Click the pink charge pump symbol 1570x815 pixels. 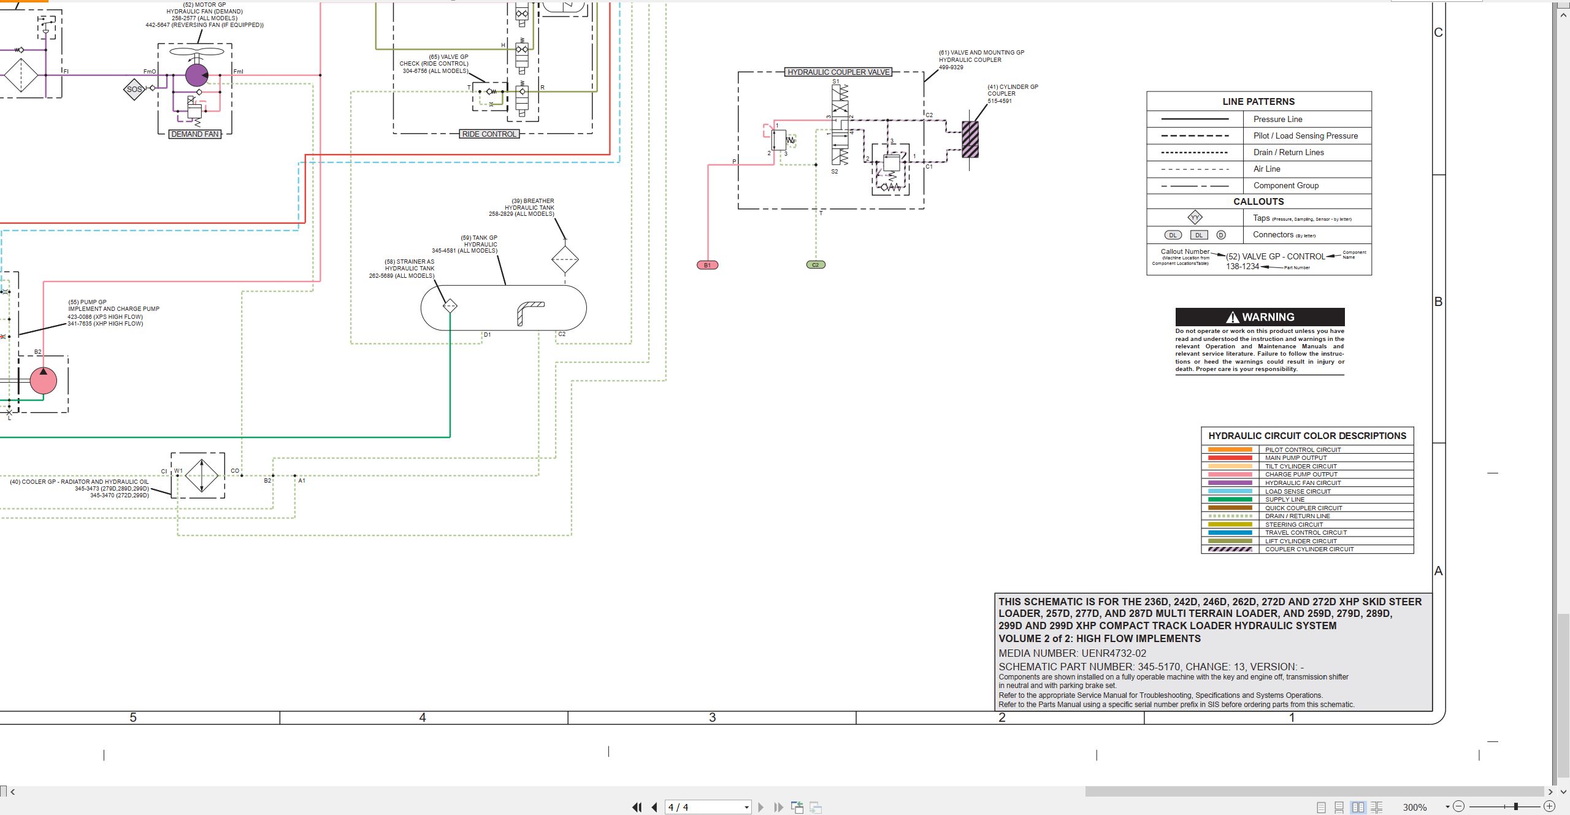(x=43, y=380)
